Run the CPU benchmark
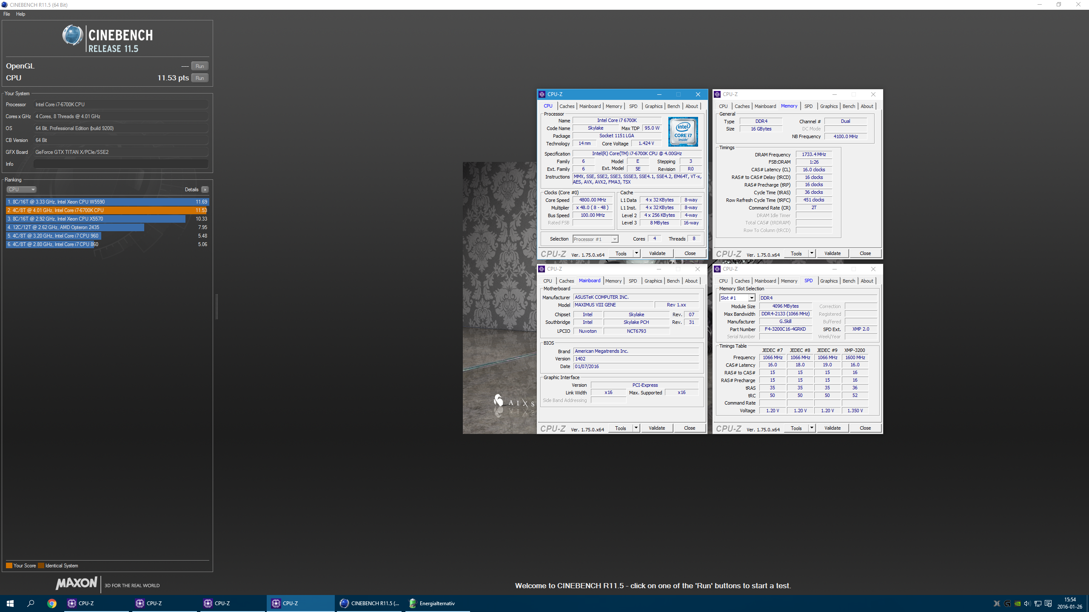 point(200,78)
